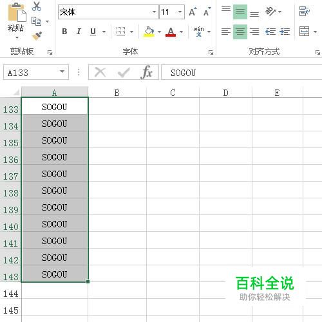
Task: Open the Orientation dropdown arrow
Action: click(279, 12)
